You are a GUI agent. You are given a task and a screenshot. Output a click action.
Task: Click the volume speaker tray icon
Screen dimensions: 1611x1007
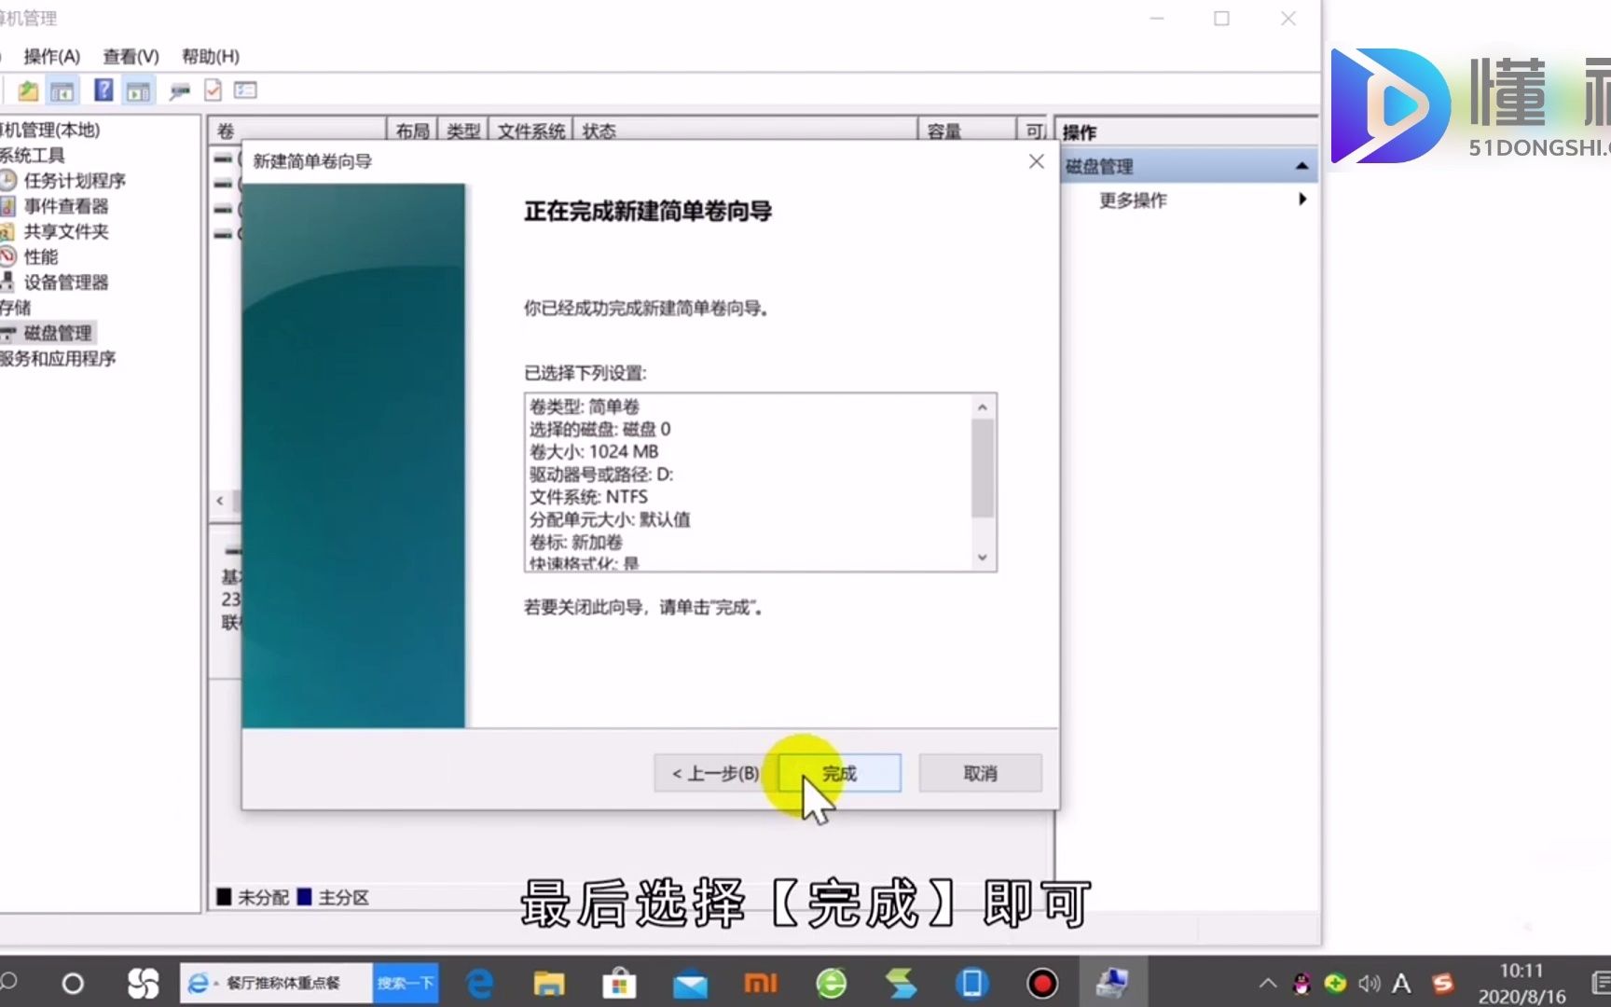[x=1369, y=983]
